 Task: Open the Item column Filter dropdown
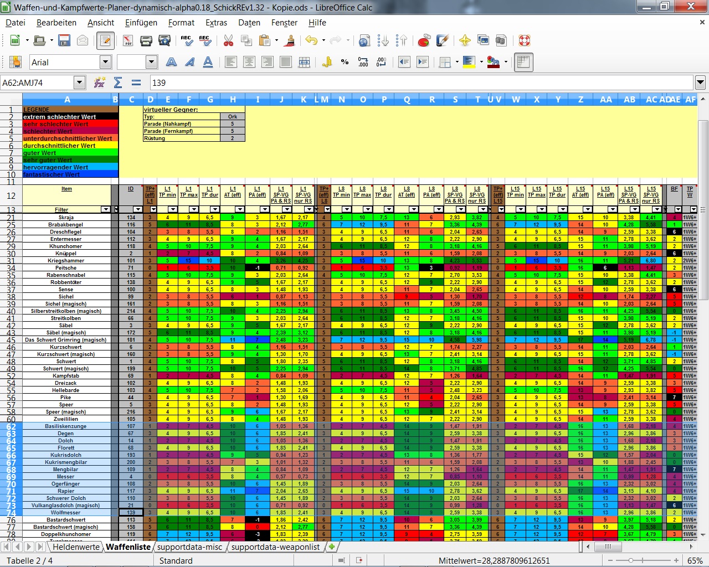coord(106,209)
